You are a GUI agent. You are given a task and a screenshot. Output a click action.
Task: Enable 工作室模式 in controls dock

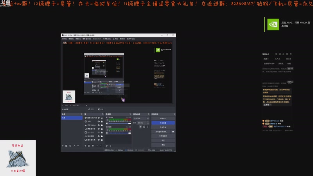tap(163, 136)
